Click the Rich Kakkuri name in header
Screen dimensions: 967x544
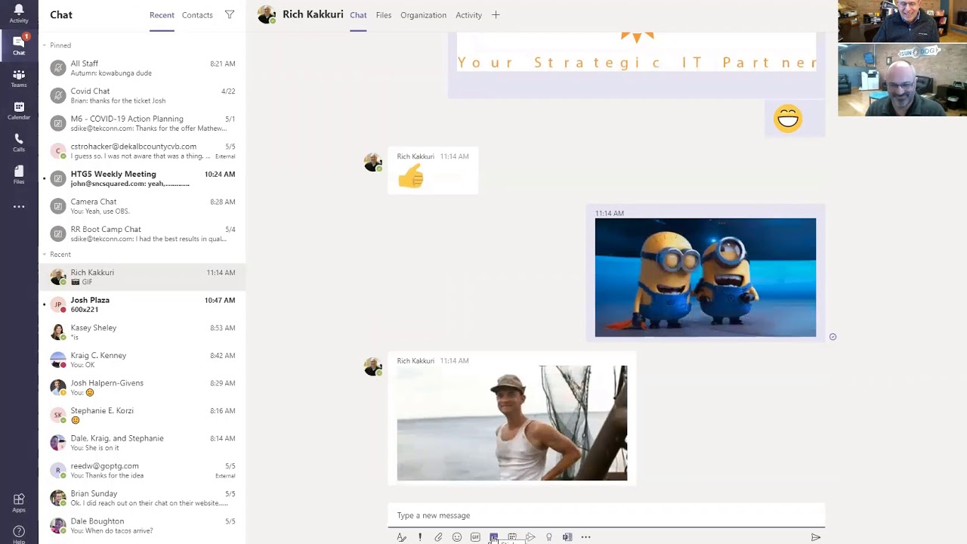coord(313,14)
